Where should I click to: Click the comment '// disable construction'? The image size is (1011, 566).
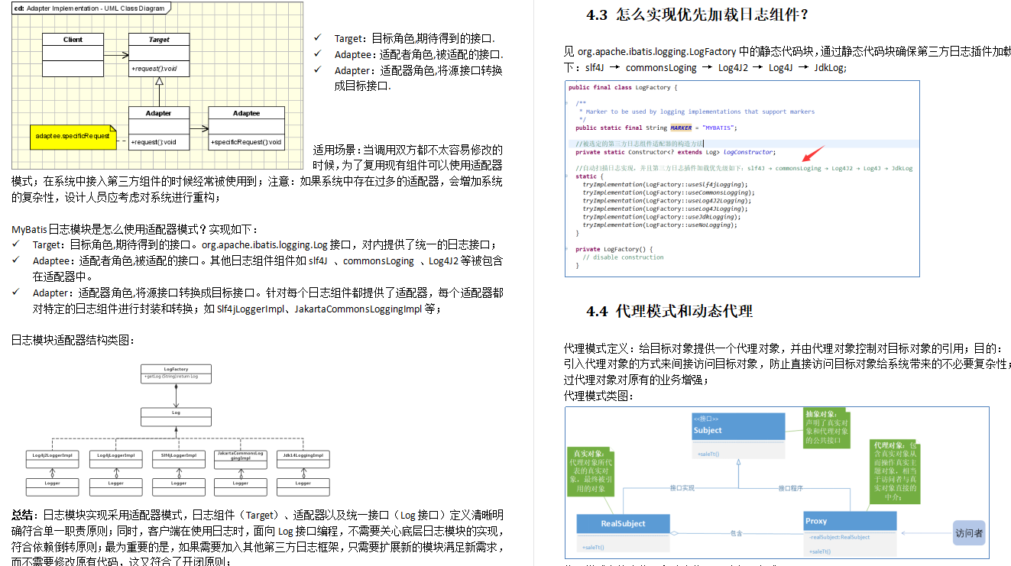pos(623,257)
